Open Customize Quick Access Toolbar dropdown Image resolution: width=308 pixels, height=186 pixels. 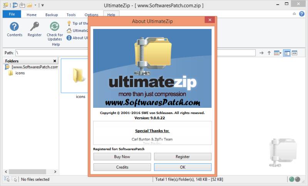[x=42, y=5]
